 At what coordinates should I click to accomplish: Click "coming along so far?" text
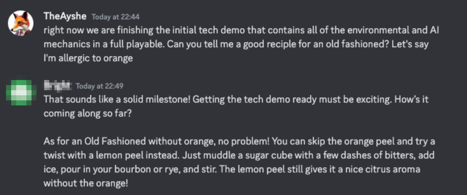[87, 113]
